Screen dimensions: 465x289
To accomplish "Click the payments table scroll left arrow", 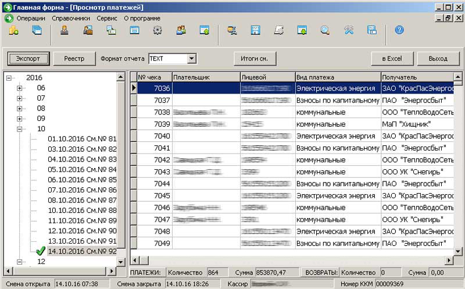I will (x=135, y=261).
